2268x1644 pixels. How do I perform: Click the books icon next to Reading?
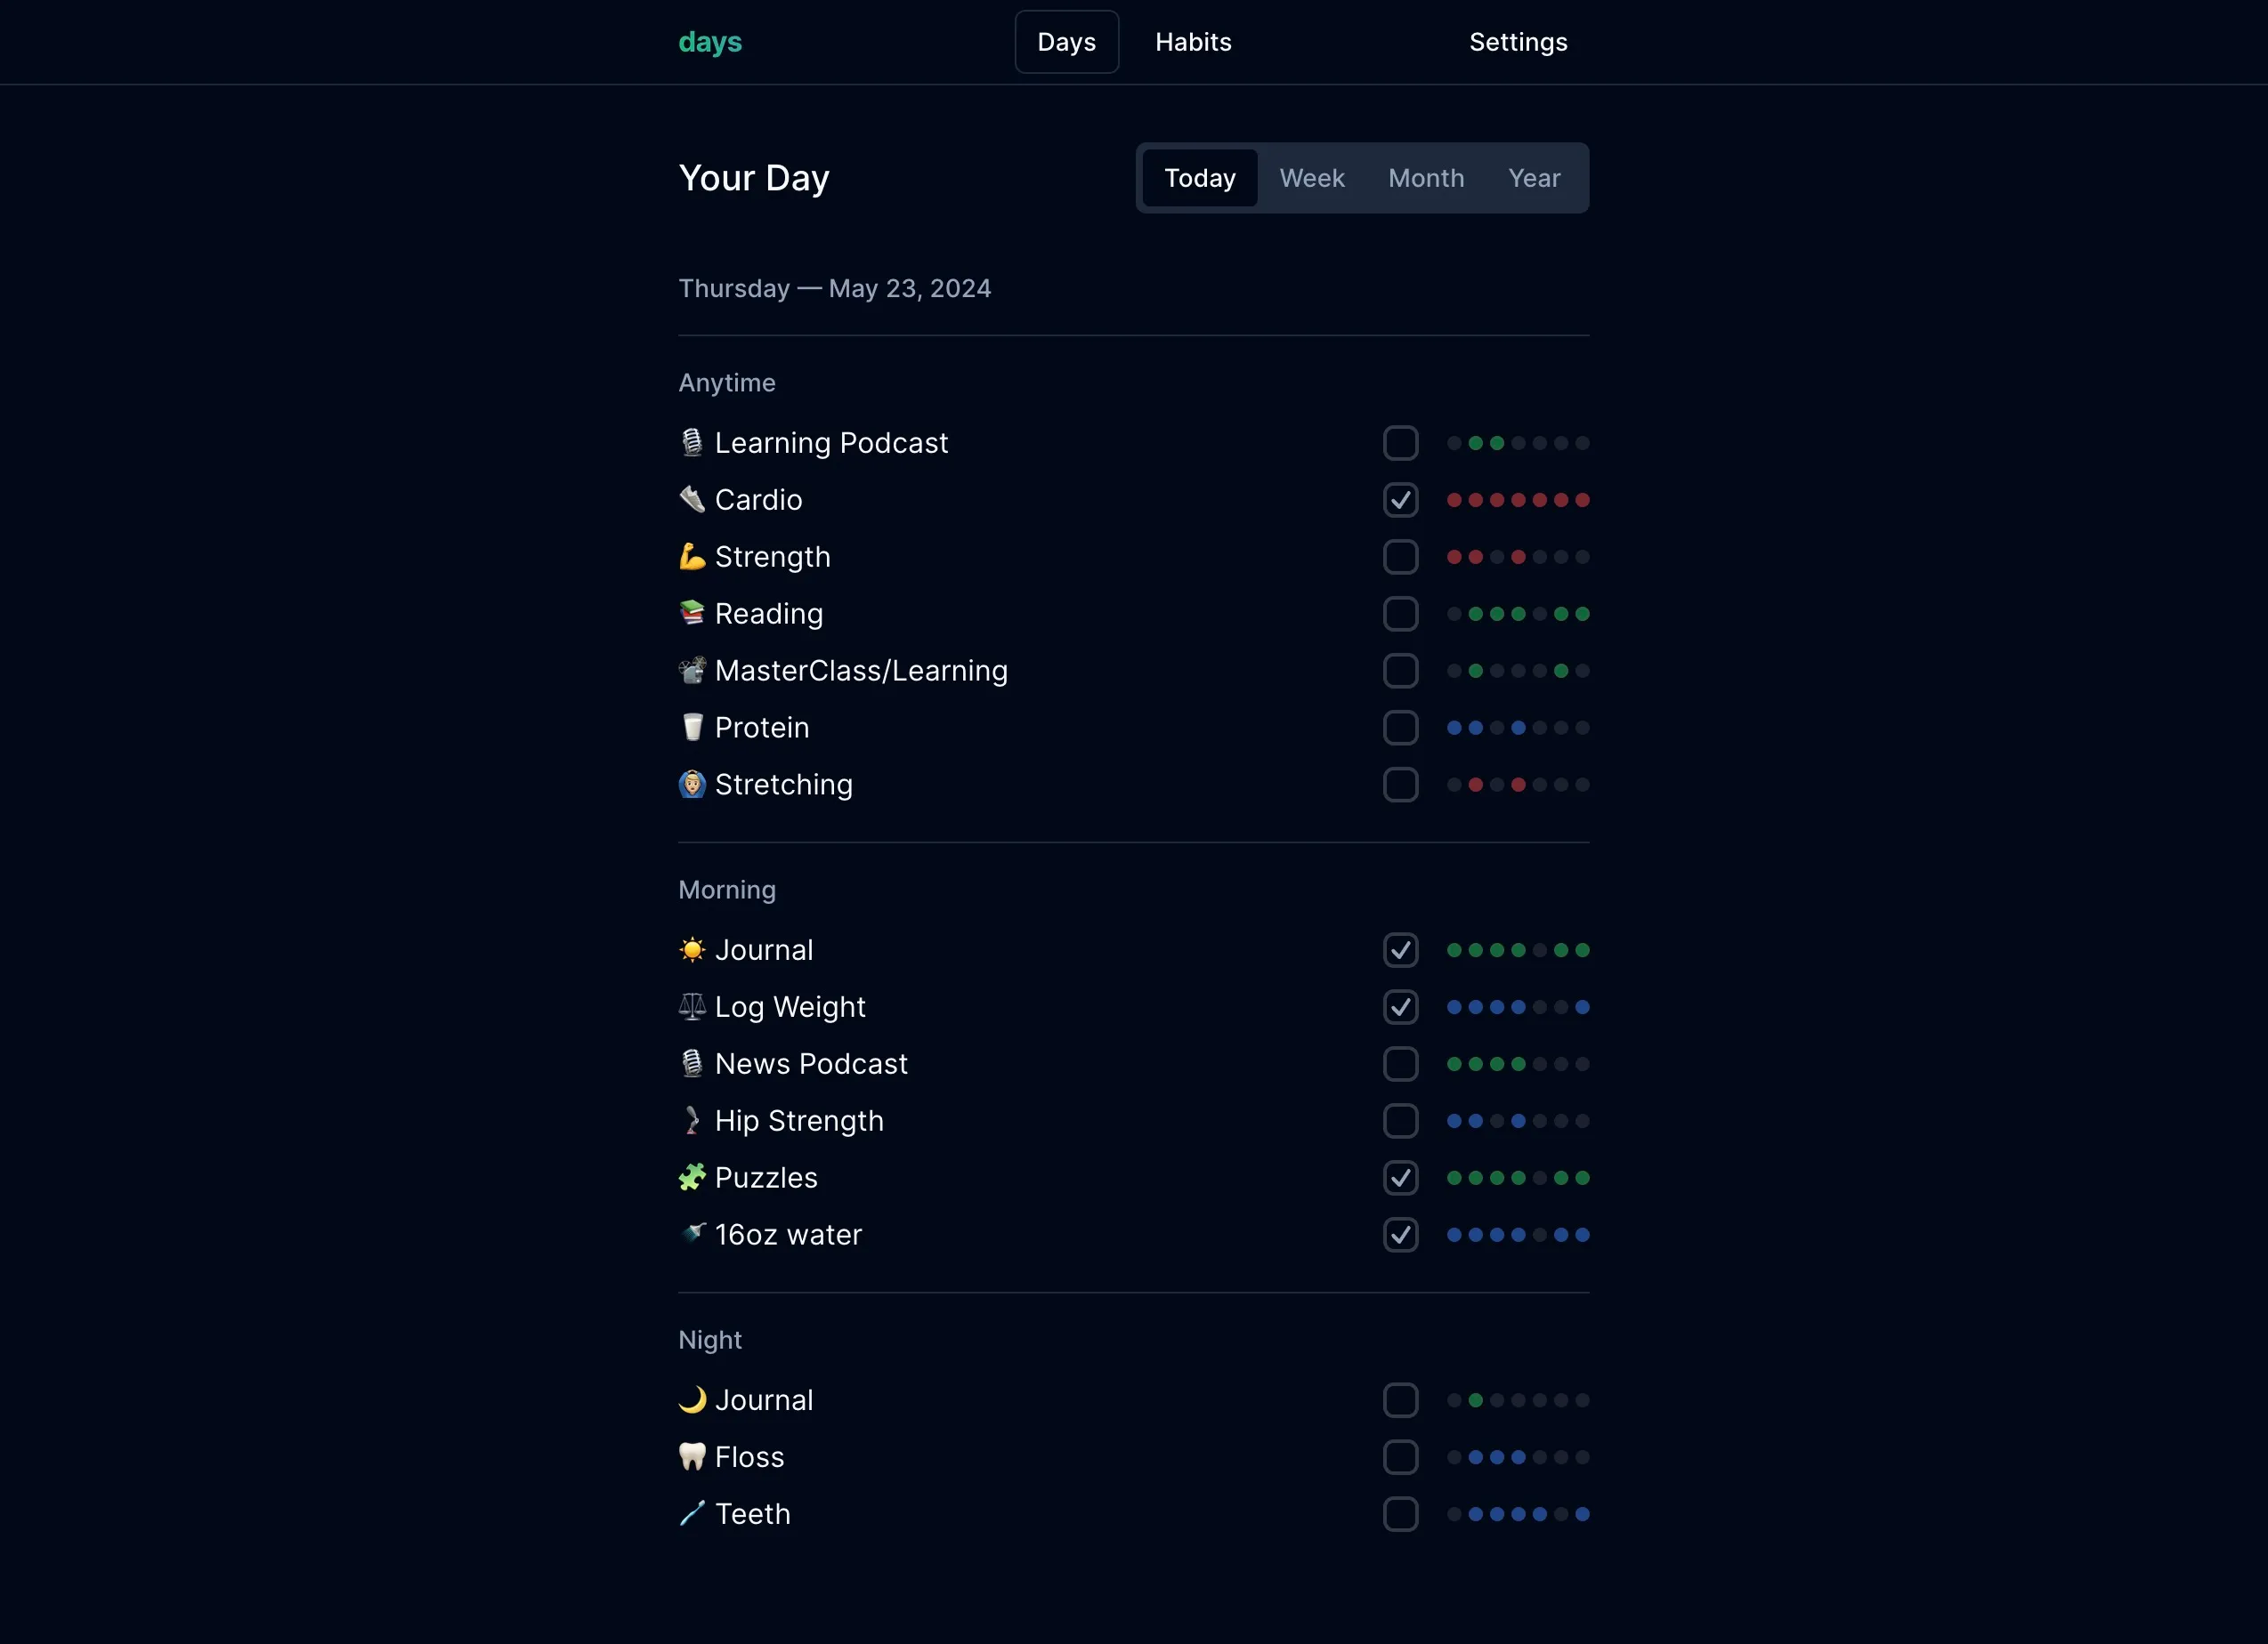[692, 613]
